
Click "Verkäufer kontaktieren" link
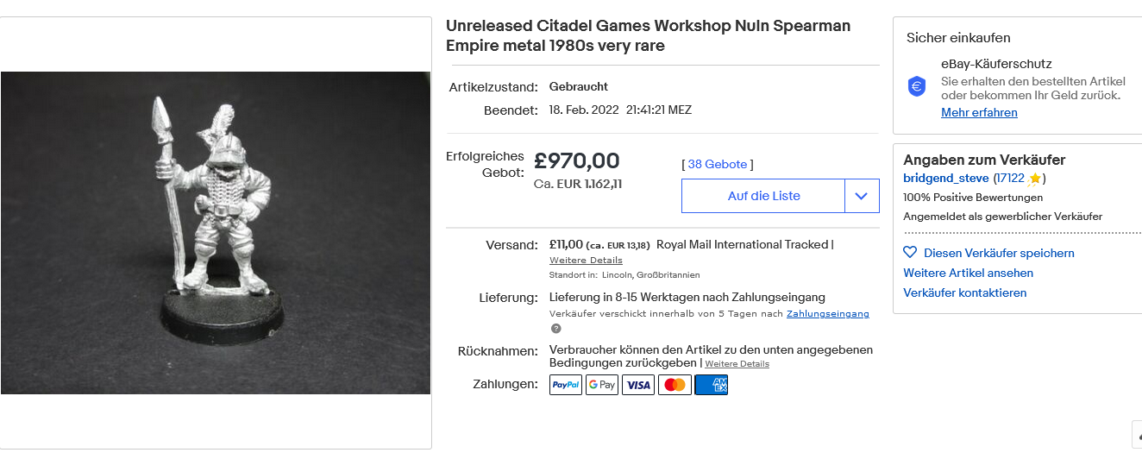[x=964, y=292]
